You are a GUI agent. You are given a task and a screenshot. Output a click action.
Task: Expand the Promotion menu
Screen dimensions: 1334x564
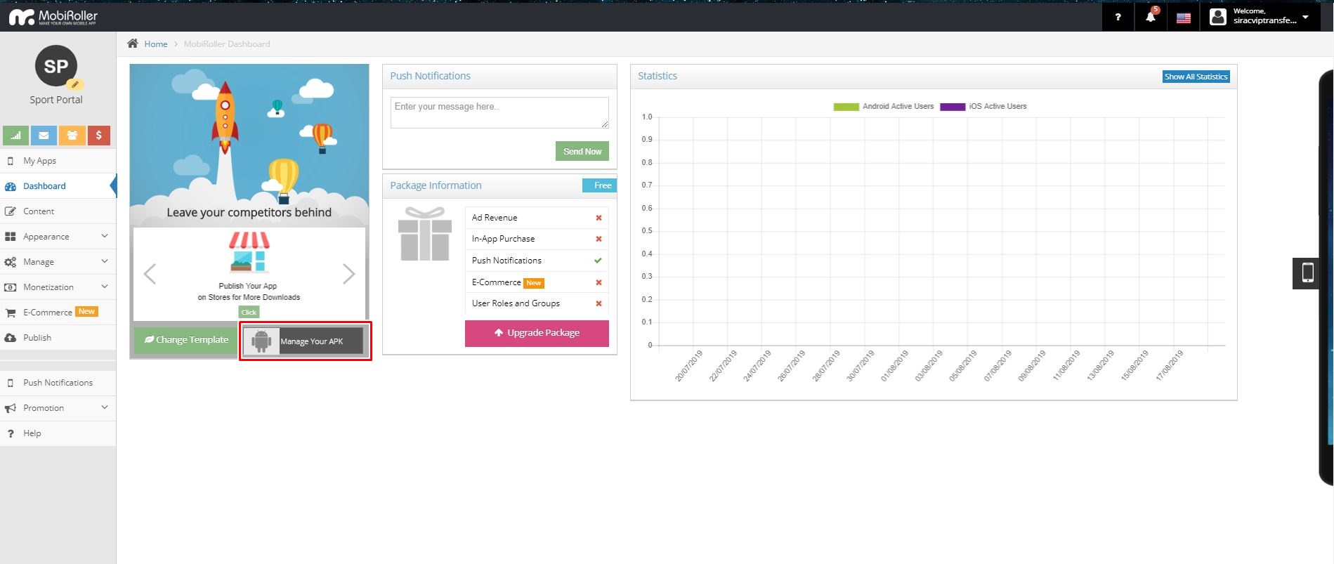[58, 408]
